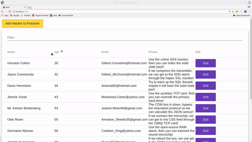
Task: Sort the table by Email header
Action: click(105, 52)
